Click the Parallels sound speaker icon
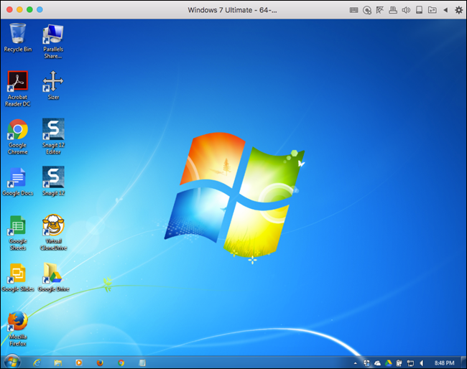Viewport: 467px width, 369px height. click(x=406, y=10)
